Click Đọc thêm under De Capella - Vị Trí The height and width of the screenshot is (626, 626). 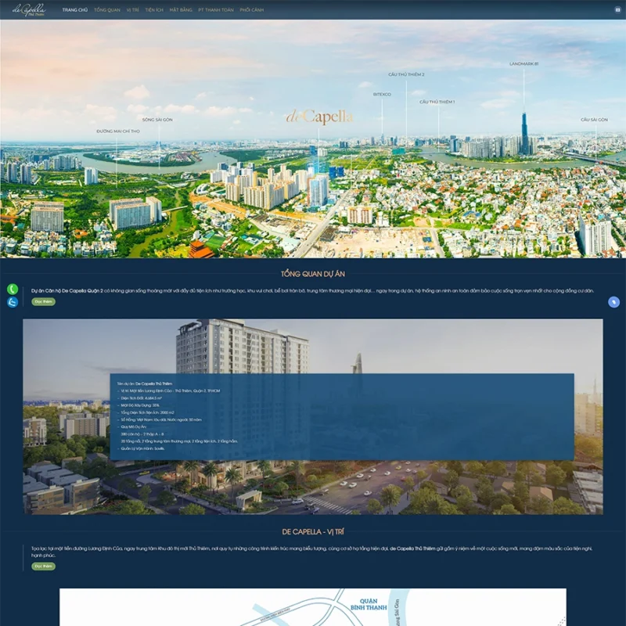pos(43,566)
